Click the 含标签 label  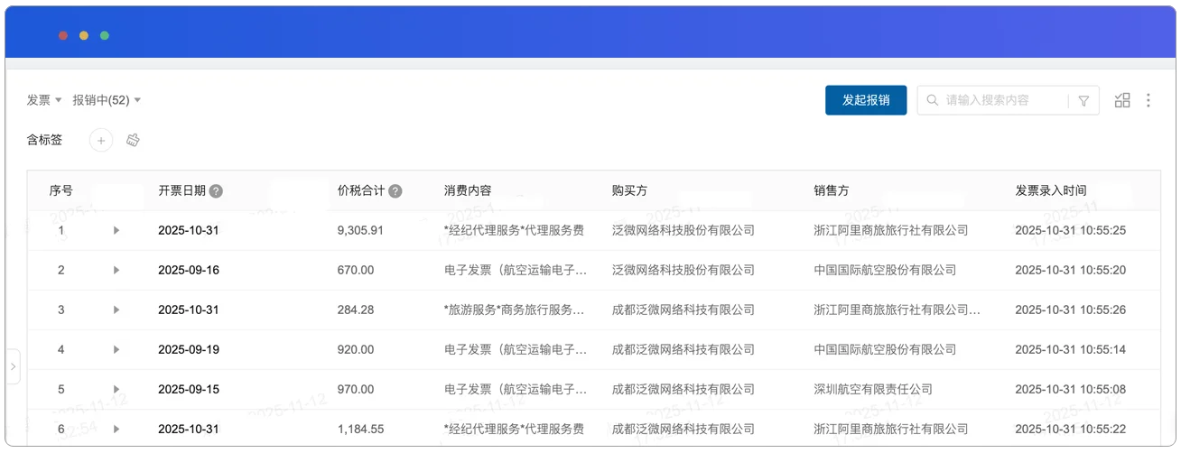(x=44, y=140)
